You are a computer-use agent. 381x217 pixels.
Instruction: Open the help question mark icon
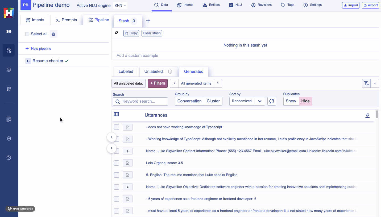pos(9,158)
